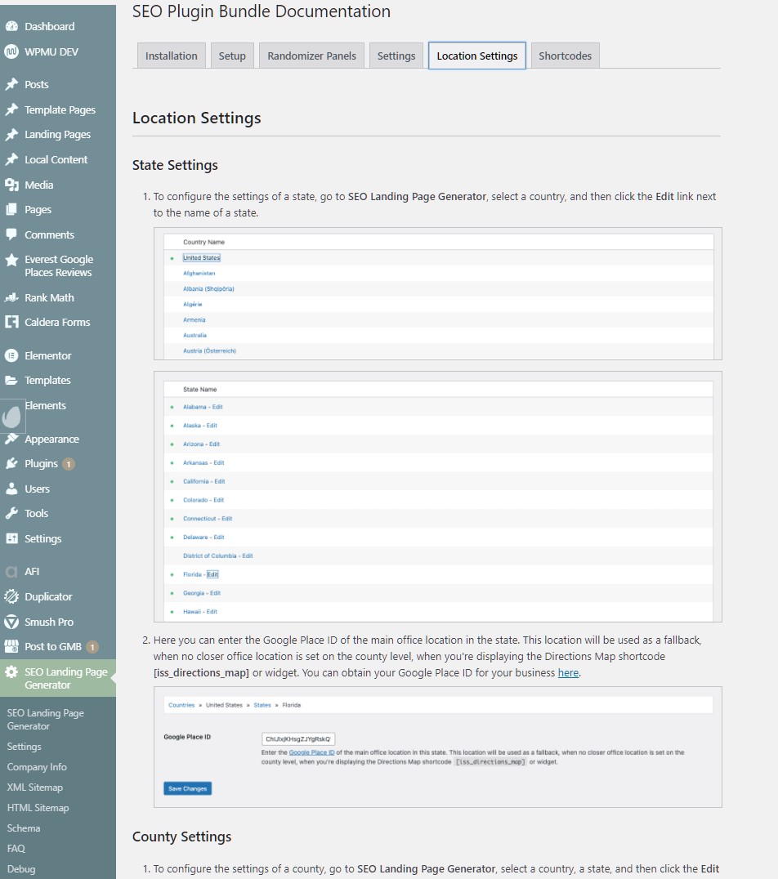Go to the Shortcodes tab
Image resolution: width=778 pixels, height=879 pixels.
click(565, 56)
